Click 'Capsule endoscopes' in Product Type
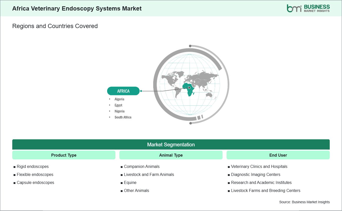This screenshot has height=211, width=342. coord(35,182)
